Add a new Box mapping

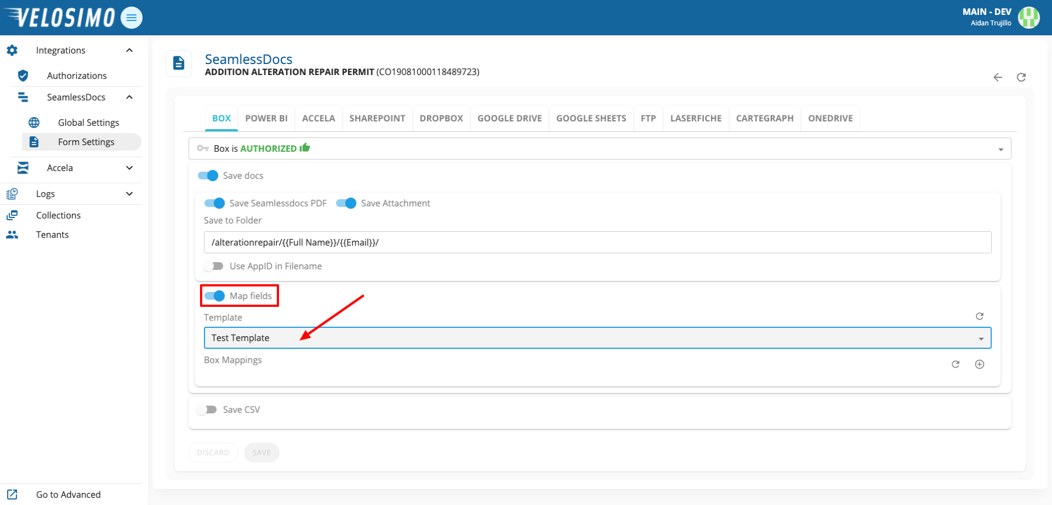click(980, 364)
